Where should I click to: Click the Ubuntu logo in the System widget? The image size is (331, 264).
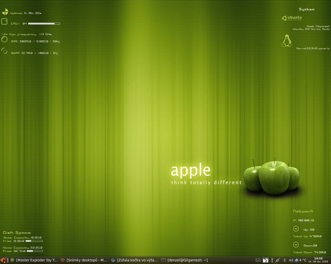tap(292, 18)
